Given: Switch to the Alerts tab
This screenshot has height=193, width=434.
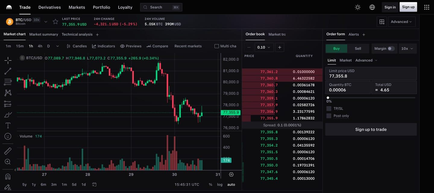Looking at the screenshot, I should [354, 34].
